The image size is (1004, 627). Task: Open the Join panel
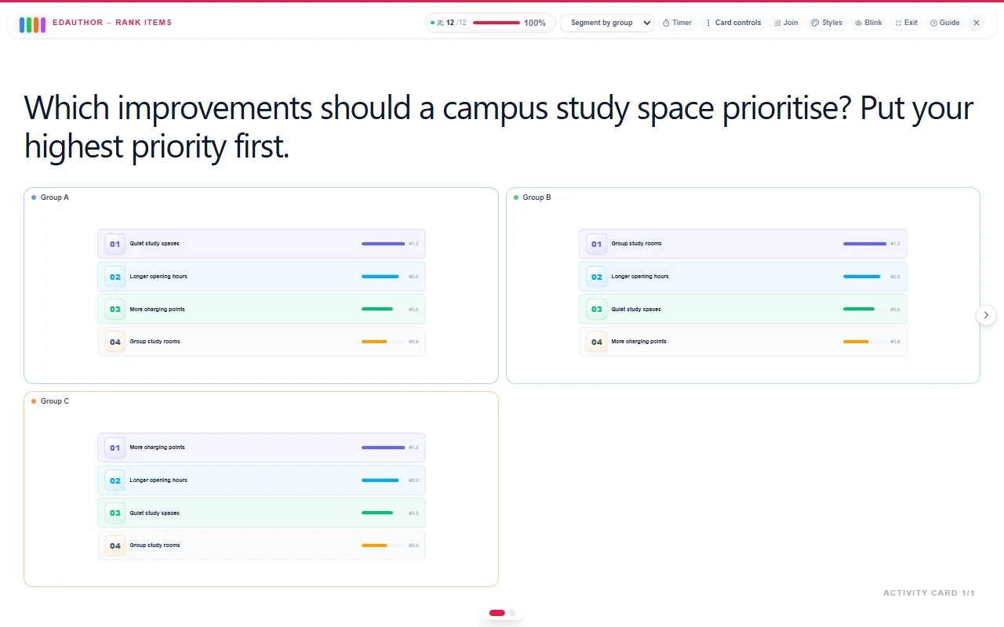coord(785,23)
